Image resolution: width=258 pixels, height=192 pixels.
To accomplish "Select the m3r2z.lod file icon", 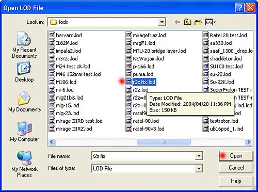I will coord(52,58).
